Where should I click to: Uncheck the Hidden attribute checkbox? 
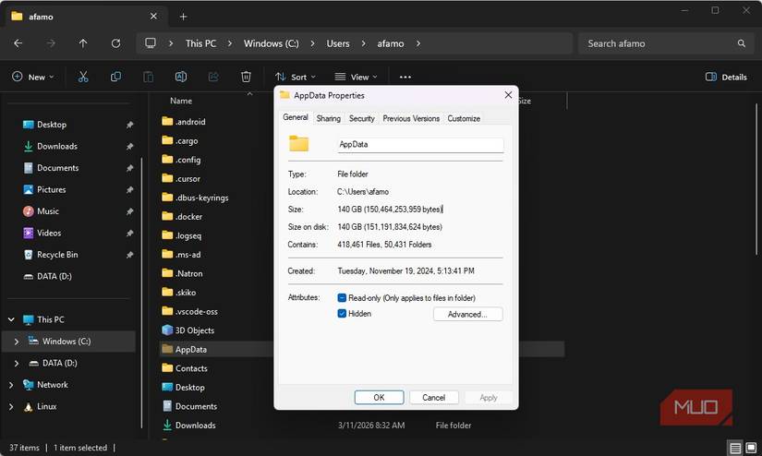[x=342, y=314]
